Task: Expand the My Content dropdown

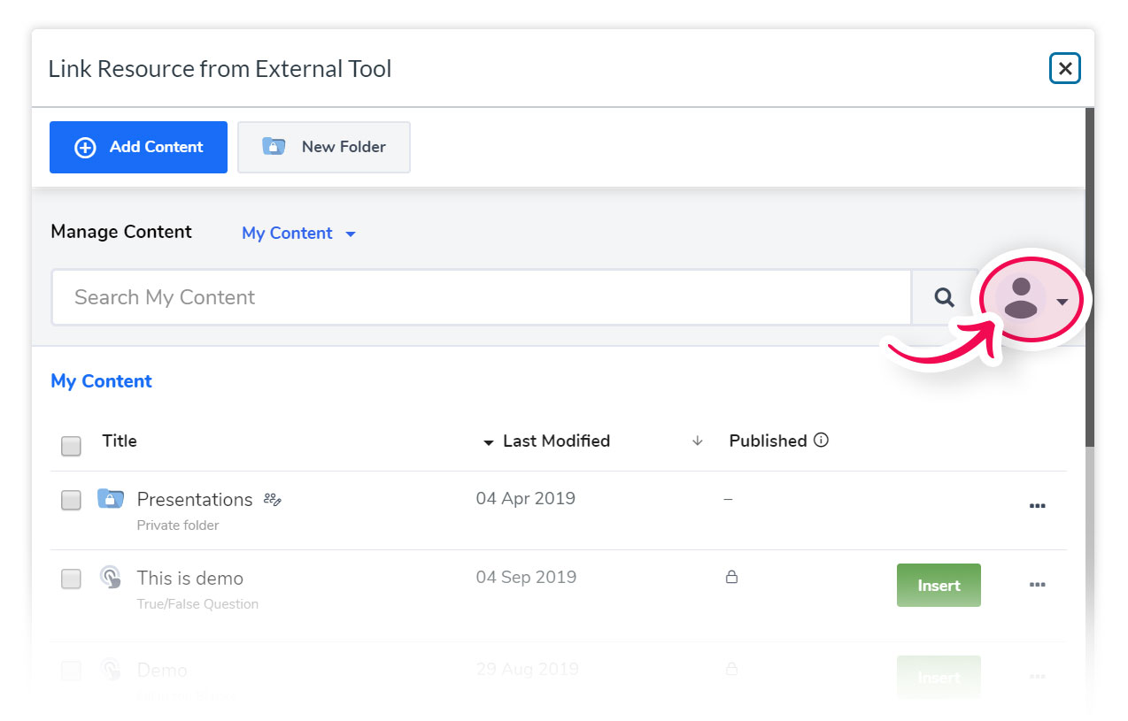Action: pos(298,234)
